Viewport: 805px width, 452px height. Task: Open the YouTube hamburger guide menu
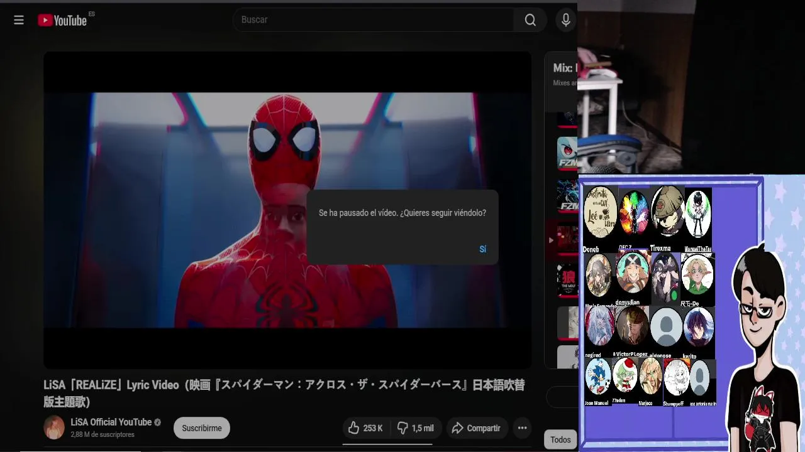19,20
